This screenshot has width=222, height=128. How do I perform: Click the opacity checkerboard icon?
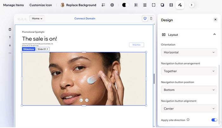pyautogui.click(x=136, y=5)
